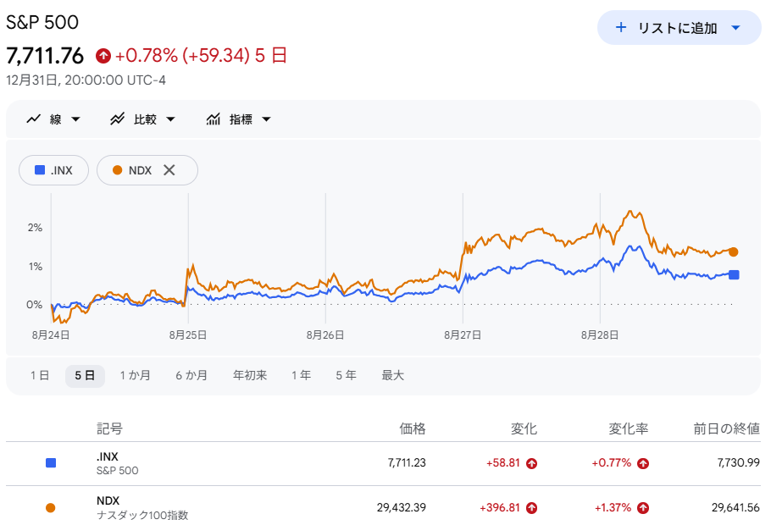Select the 5 年 time range
This screenshot has width=771, height=525.
click(346, 376)
